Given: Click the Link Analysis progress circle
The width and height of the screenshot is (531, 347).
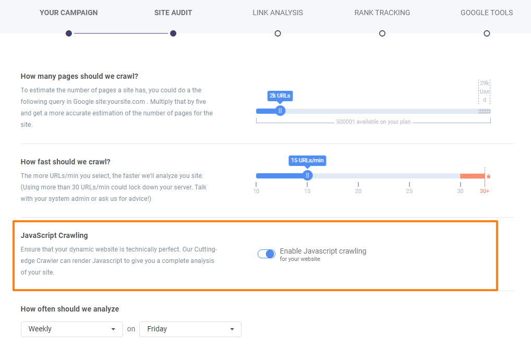Looking at the screenshot, I should pyautogui.click(x=277, y=33).
